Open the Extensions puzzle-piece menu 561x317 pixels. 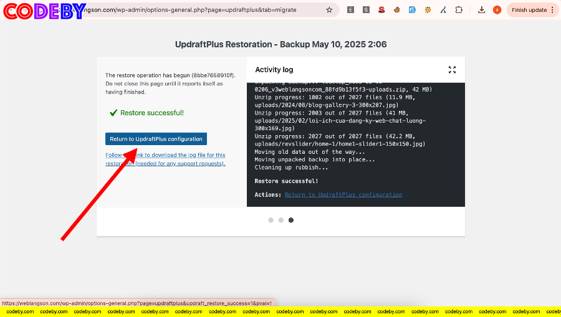[x=459, y=10]
